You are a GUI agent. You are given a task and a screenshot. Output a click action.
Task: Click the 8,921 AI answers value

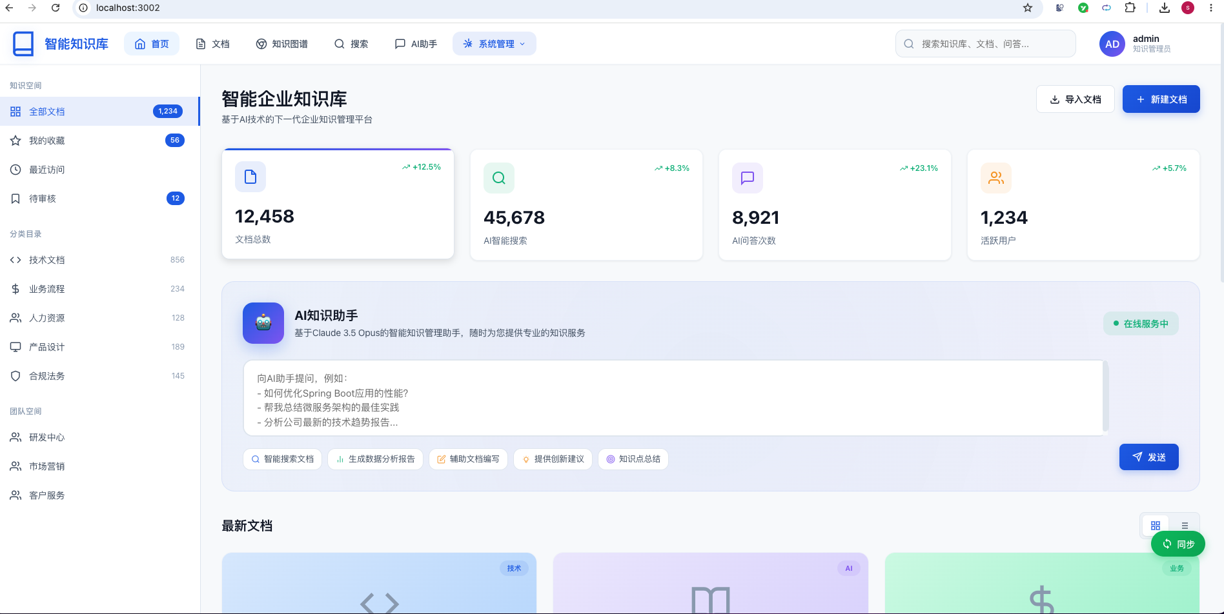[756, 217]
